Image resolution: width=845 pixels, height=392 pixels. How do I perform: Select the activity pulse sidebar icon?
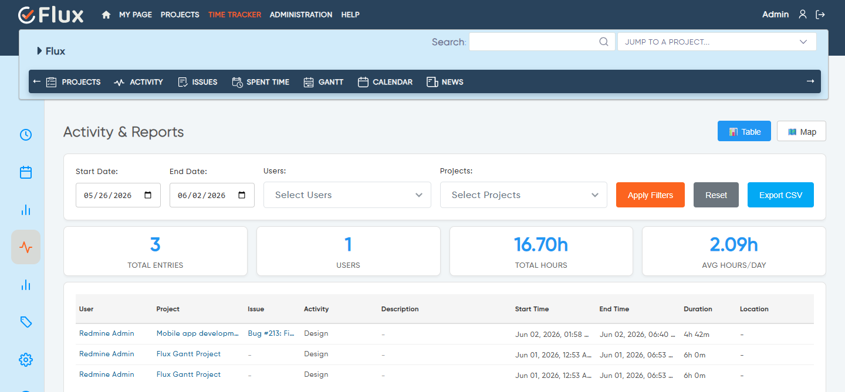point(26,247)
